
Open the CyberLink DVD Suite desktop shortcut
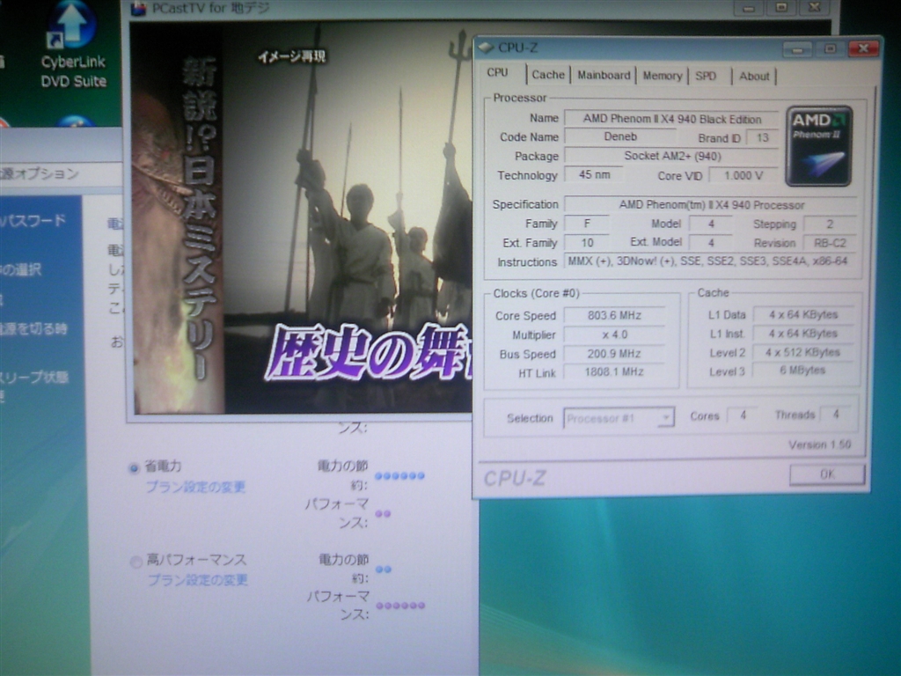pos(72,43)
